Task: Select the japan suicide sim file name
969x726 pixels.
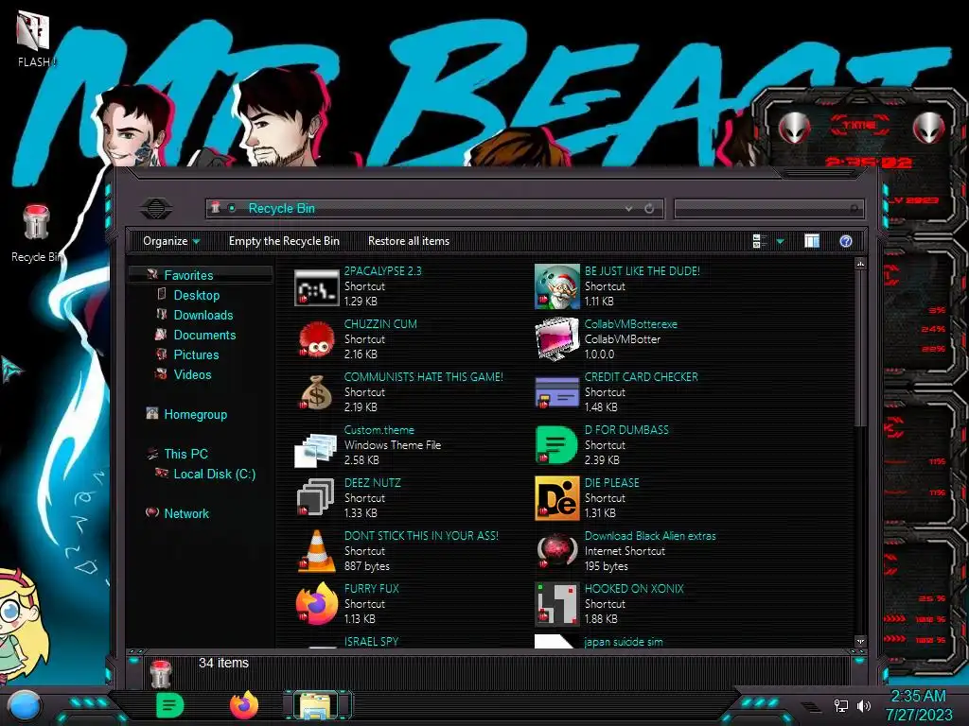Action: click(624, 642)
